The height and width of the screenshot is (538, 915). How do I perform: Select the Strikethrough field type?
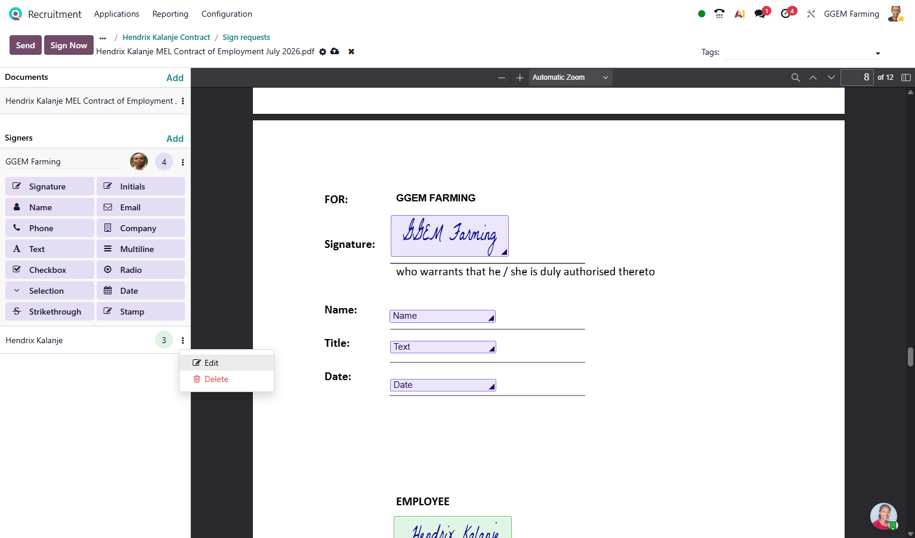50,312
